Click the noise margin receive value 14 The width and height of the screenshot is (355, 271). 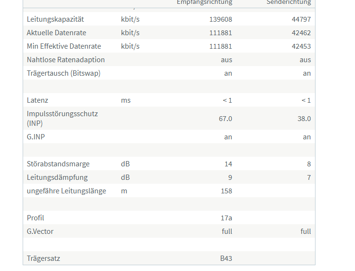[228, 164]
